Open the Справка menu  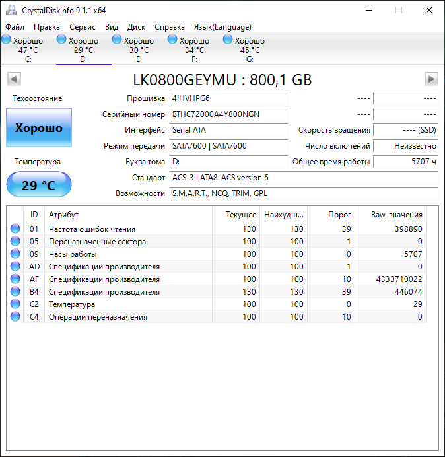[x=170, y=27]
